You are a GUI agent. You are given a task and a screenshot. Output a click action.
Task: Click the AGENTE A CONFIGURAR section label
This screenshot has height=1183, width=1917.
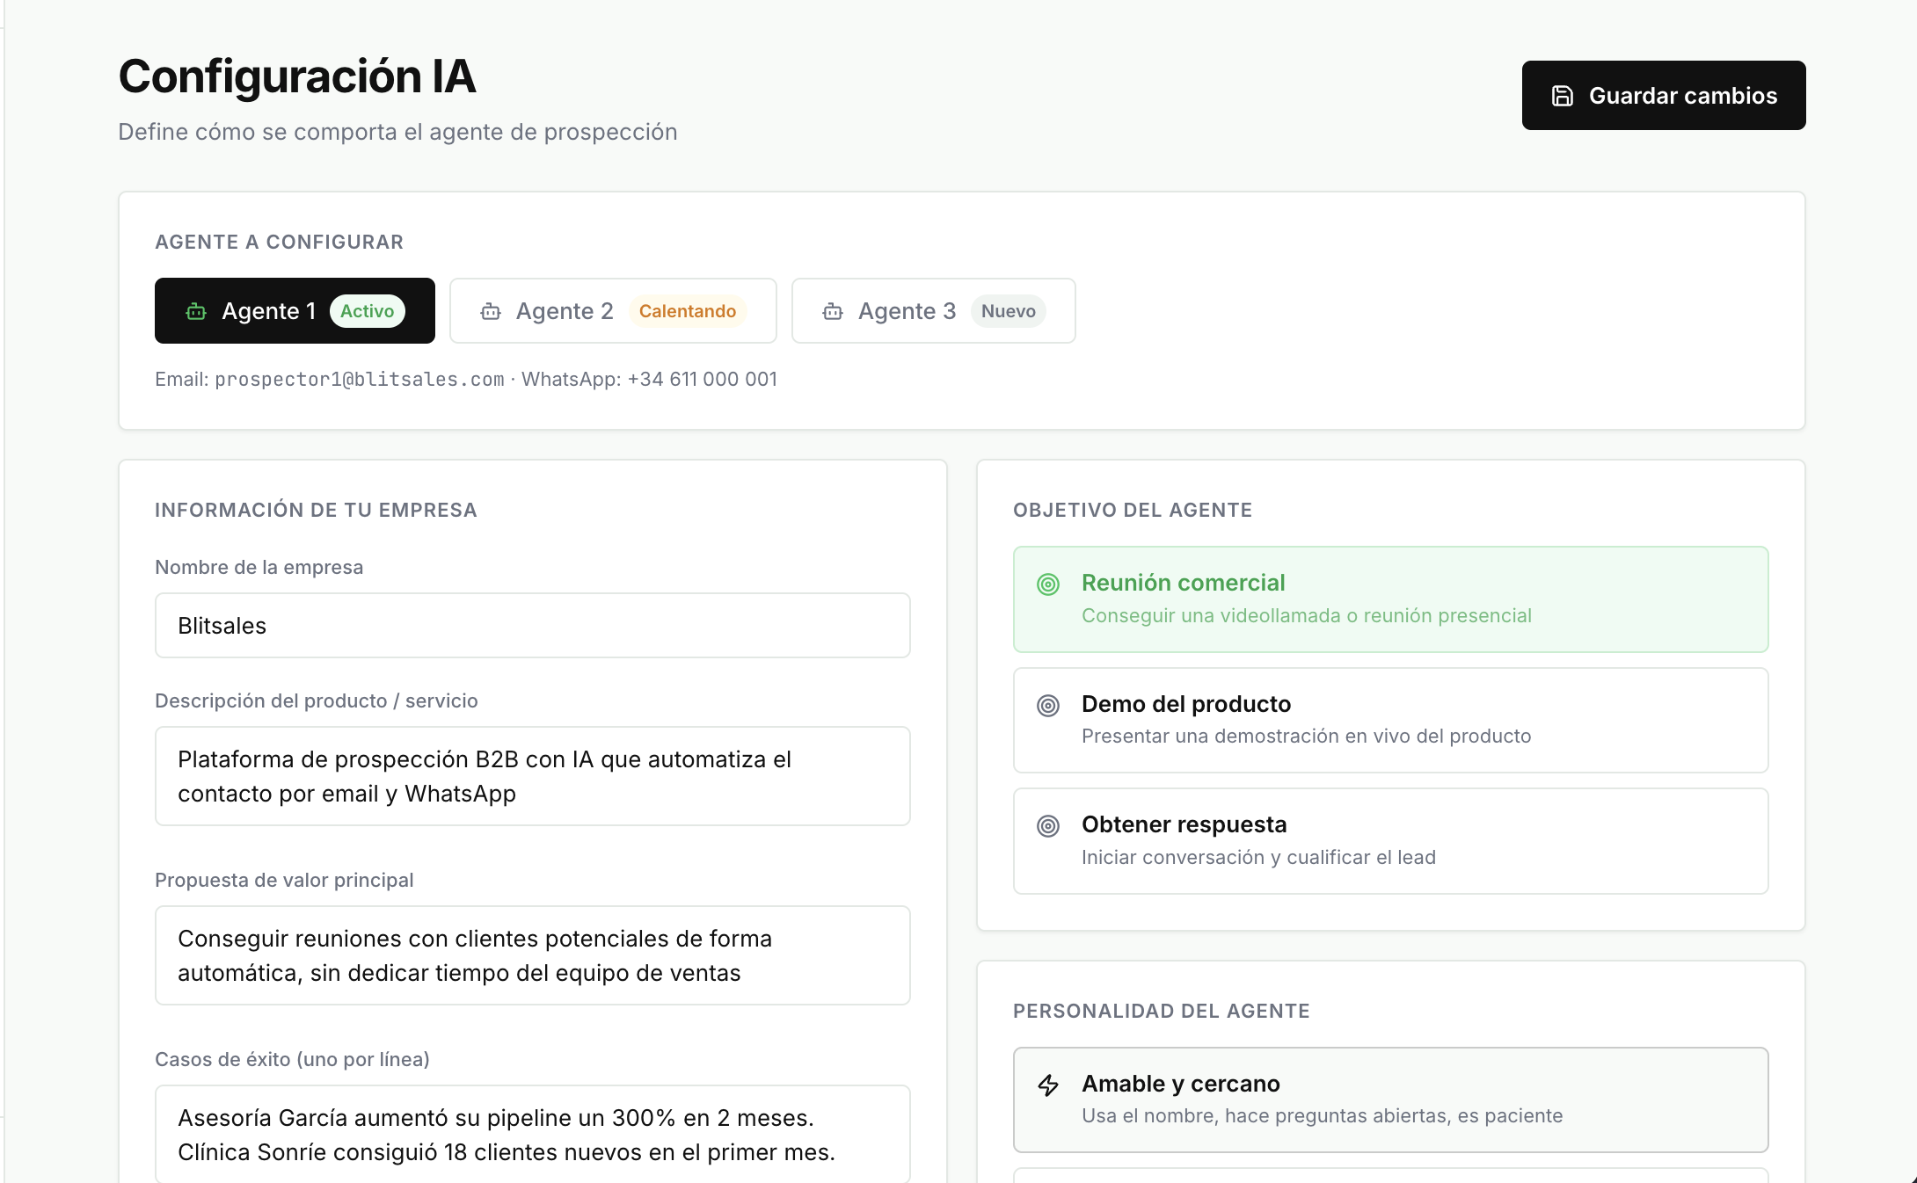(280, 243)
